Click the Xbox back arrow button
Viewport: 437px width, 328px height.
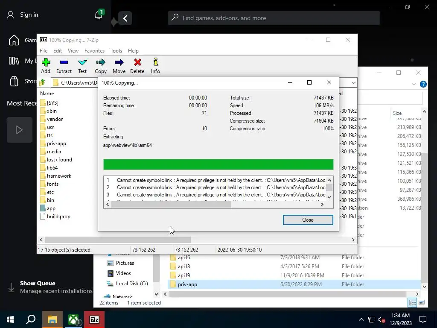click(x=125, y=18)
